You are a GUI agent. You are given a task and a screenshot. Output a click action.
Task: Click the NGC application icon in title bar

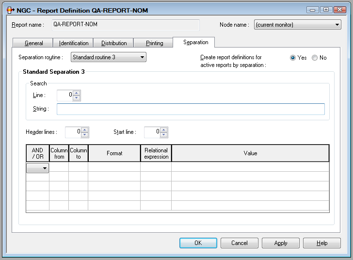[10, 10]
